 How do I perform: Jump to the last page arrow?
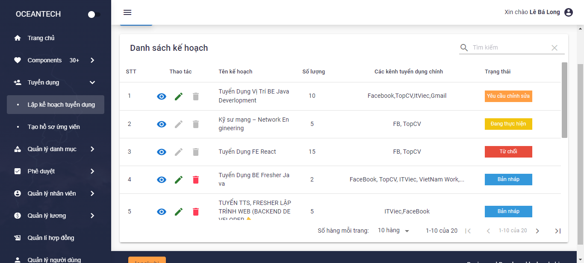pyautogui.click(x=557, y=231)
